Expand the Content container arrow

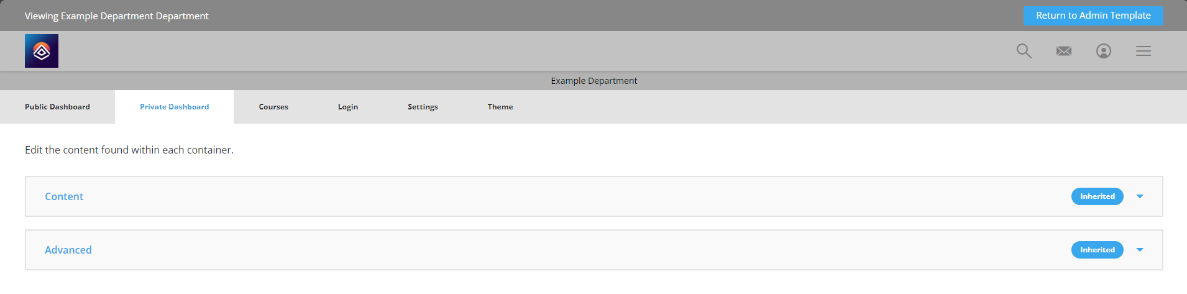coord(1140,196)
